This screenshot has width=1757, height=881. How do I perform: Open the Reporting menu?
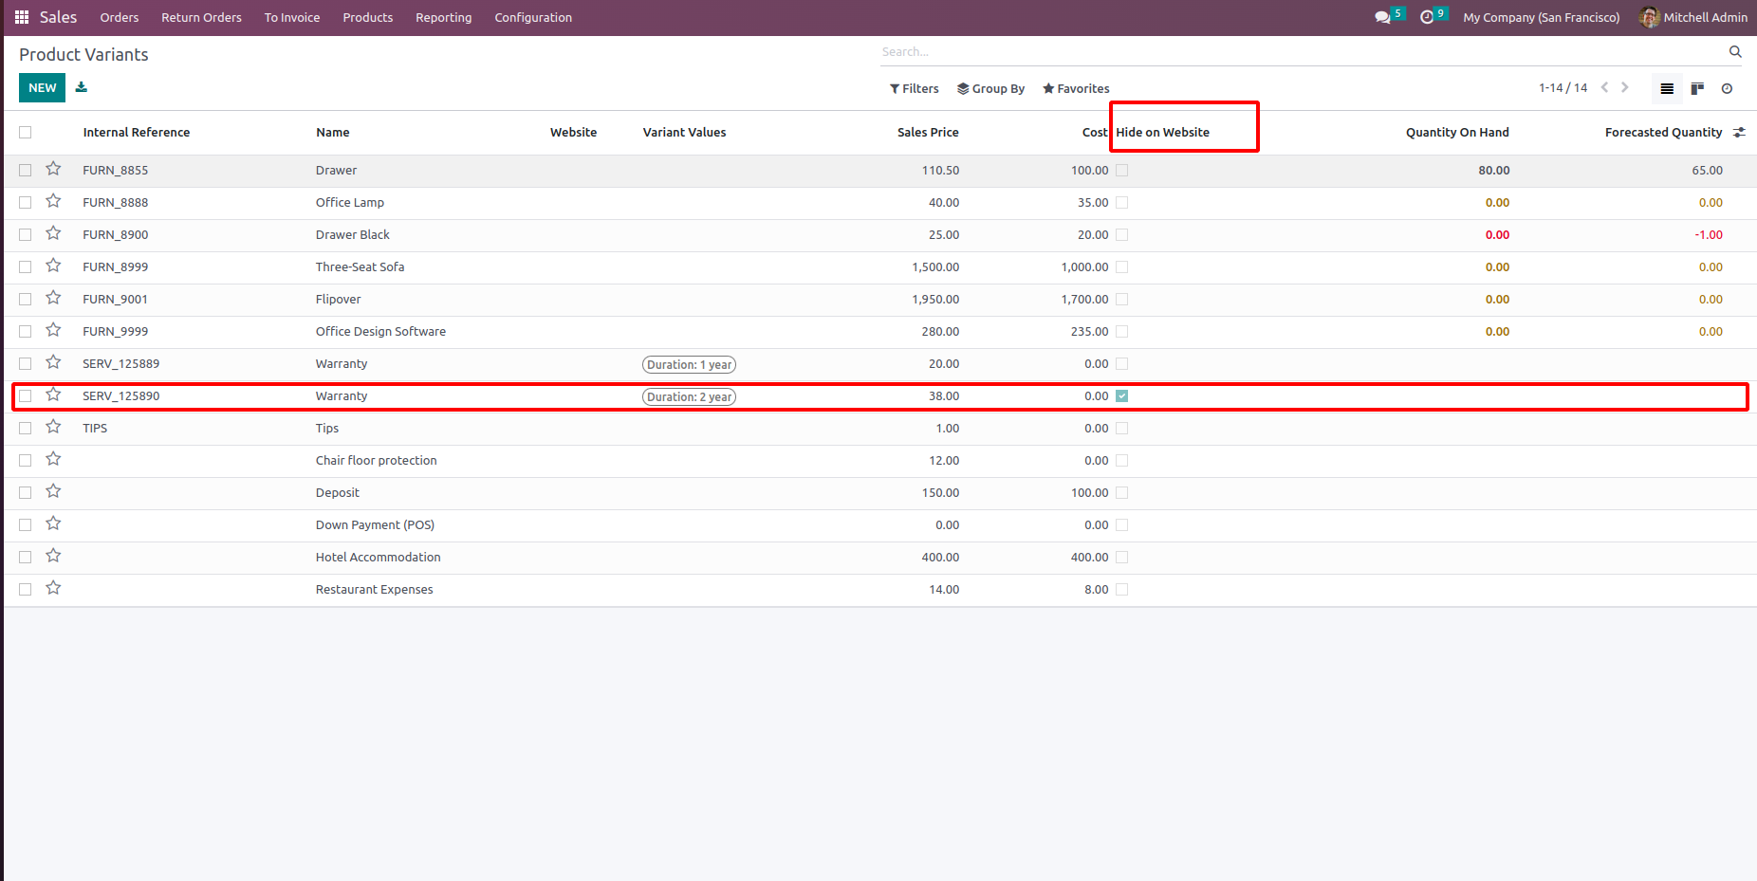coord(444,17)
